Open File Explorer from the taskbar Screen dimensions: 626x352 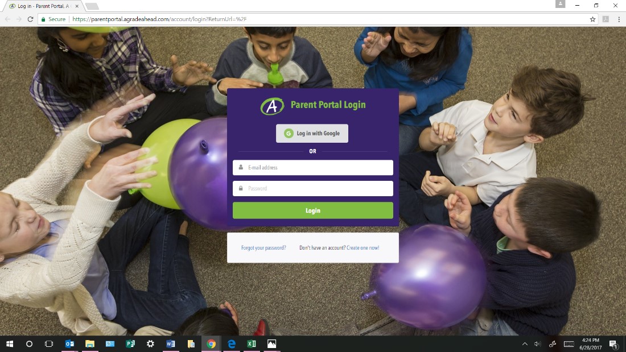90,343
